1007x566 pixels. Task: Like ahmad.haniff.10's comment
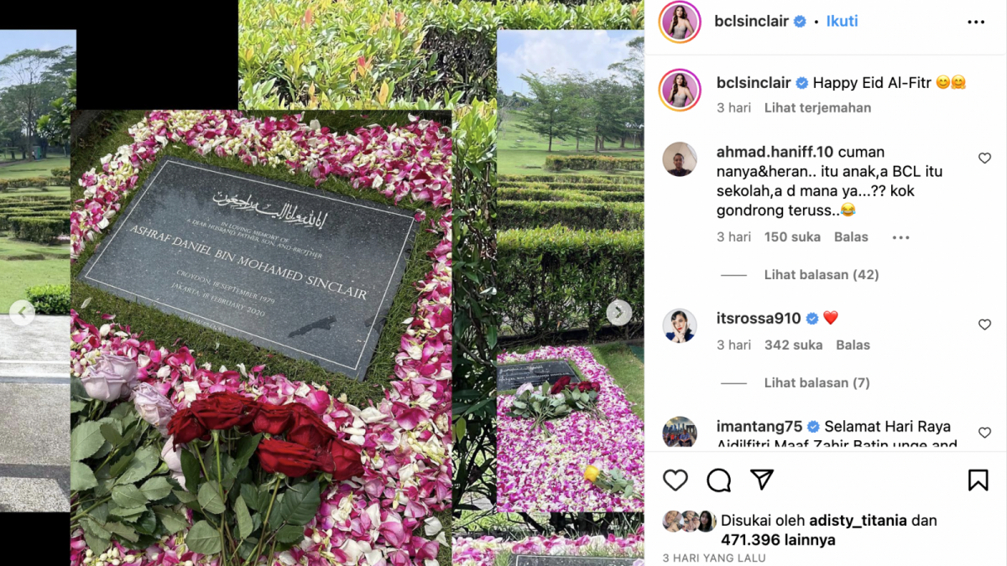click(985, 158)
